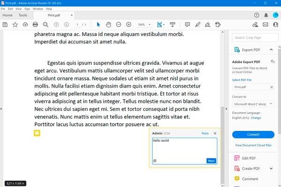Screen dimensions: 281x187
Task: Star the file with the bookmark icon
Action: coord(15,24)
